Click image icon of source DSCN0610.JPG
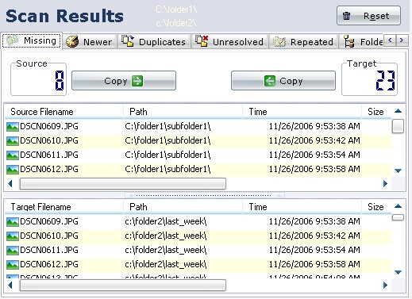412x299 pixels. [13, 141]
